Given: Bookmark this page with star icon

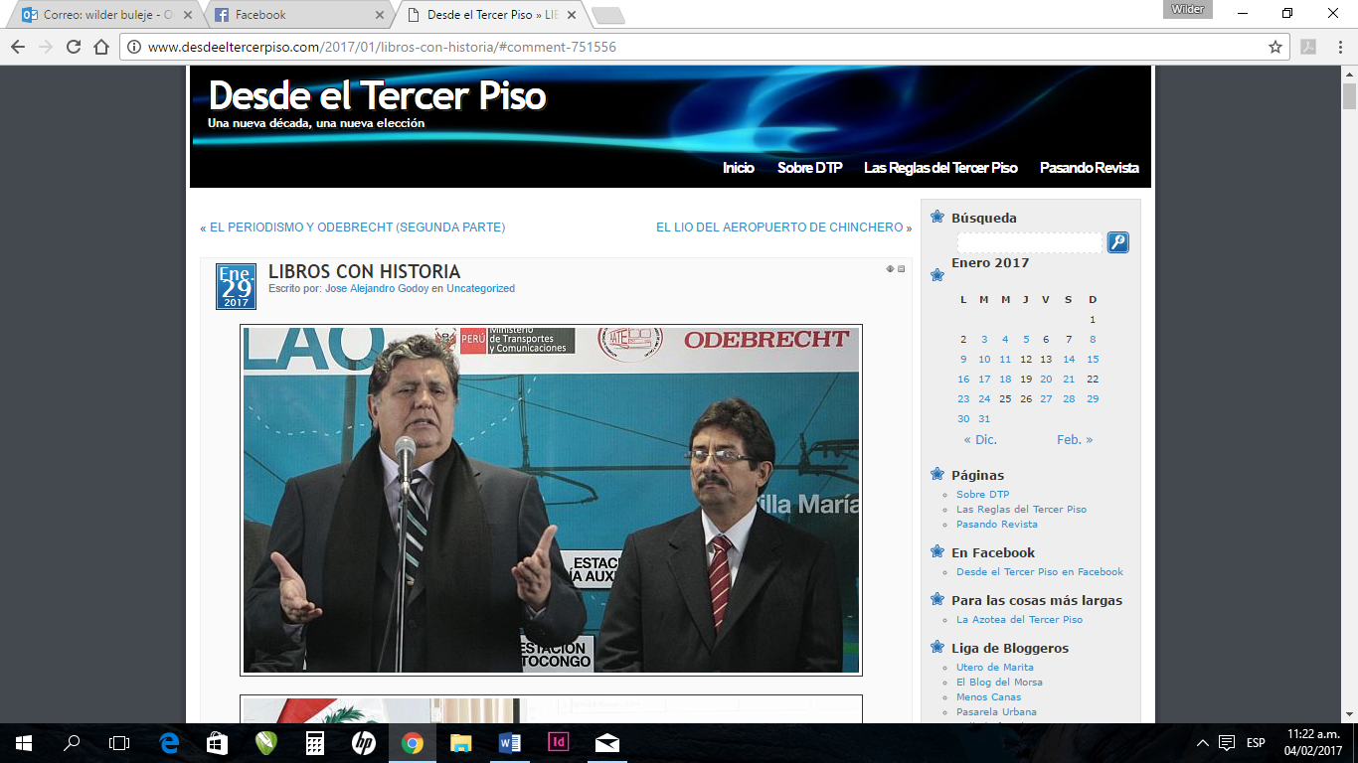Looking at the screenshot, I should (x=1275, y=47).
